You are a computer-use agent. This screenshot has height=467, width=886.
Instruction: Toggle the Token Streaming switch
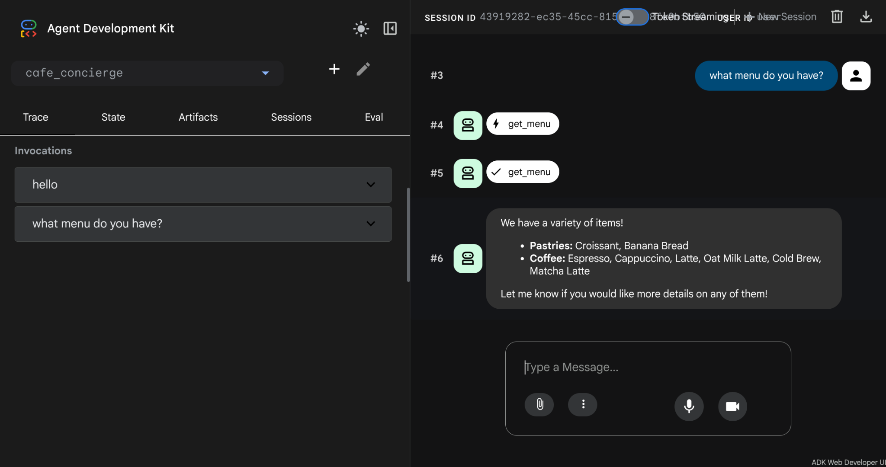[x=632, y=17]
